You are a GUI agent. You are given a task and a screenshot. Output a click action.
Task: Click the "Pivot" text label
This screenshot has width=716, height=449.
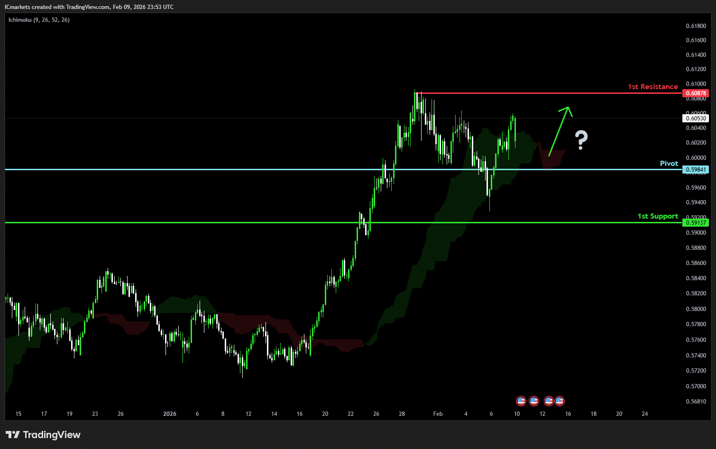click(669, 164)
